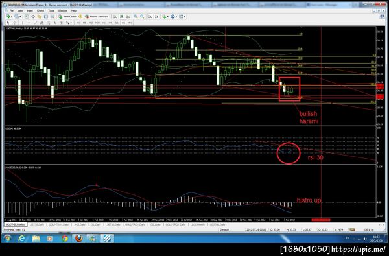Toggle the Expert Advisors button
The image size is (389, 256).
[x=97, y=17]
